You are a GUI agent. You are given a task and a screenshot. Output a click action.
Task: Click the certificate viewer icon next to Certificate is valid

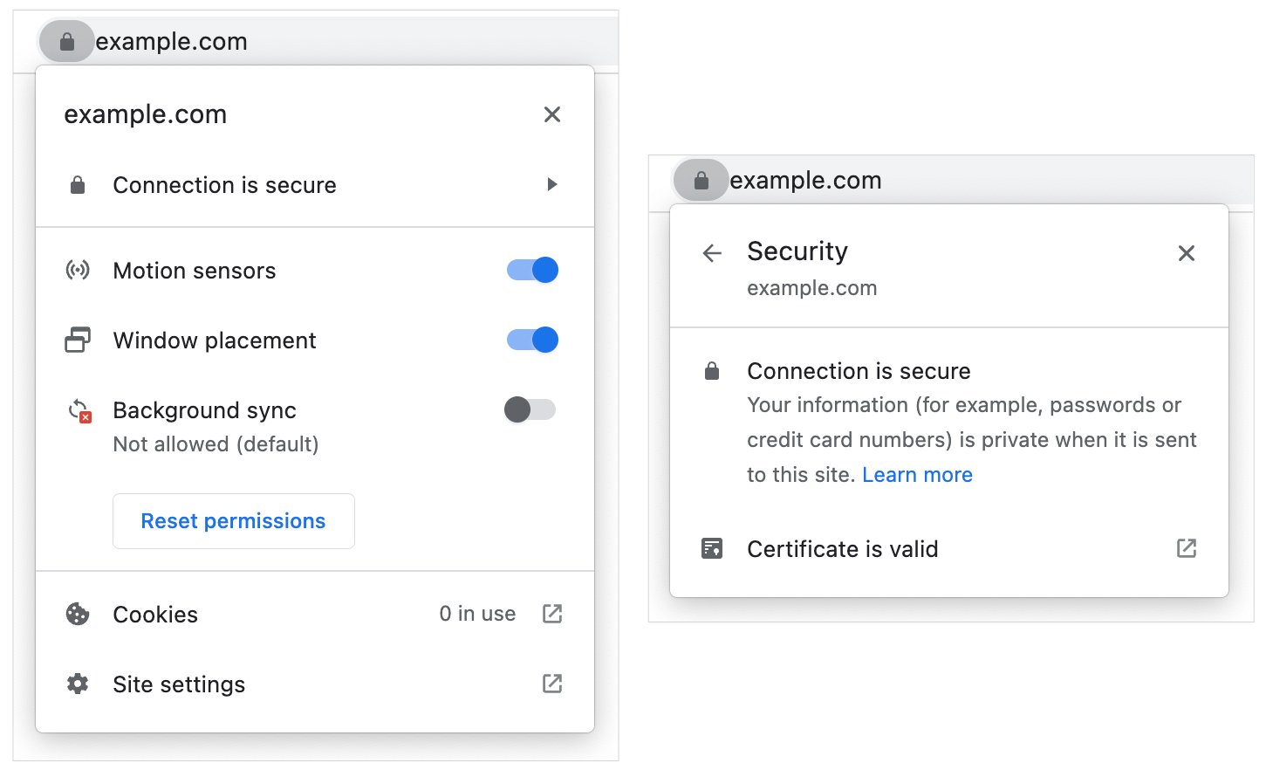tap(1187, 548)
